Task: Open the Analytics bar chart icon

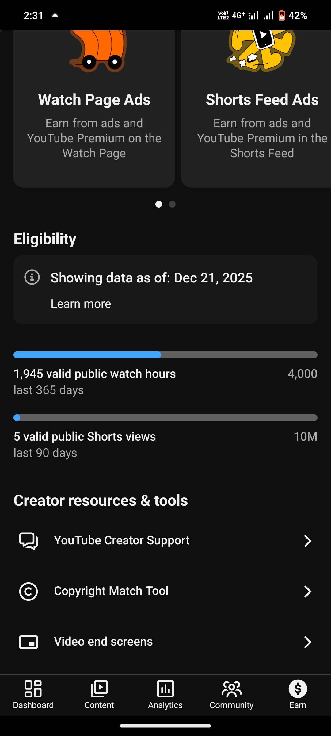Action: tap(165, 689)
